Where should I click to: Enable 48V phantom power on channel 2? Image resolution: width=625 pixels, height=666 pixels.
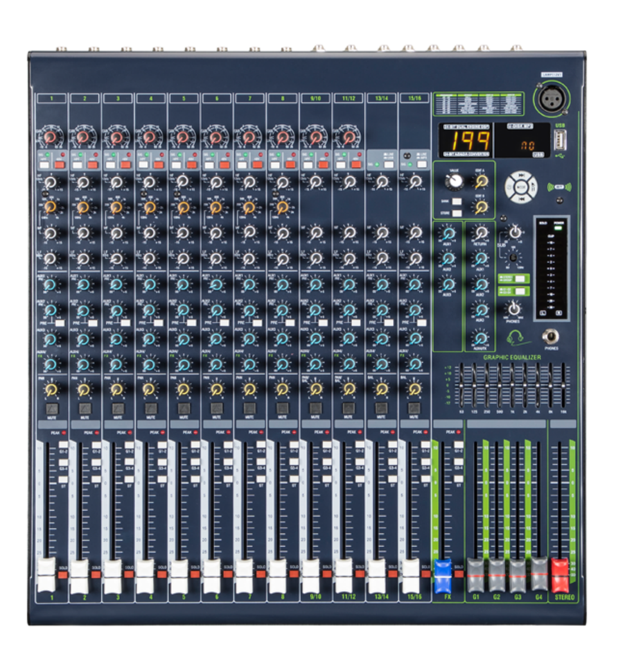(x=92, y=165)
